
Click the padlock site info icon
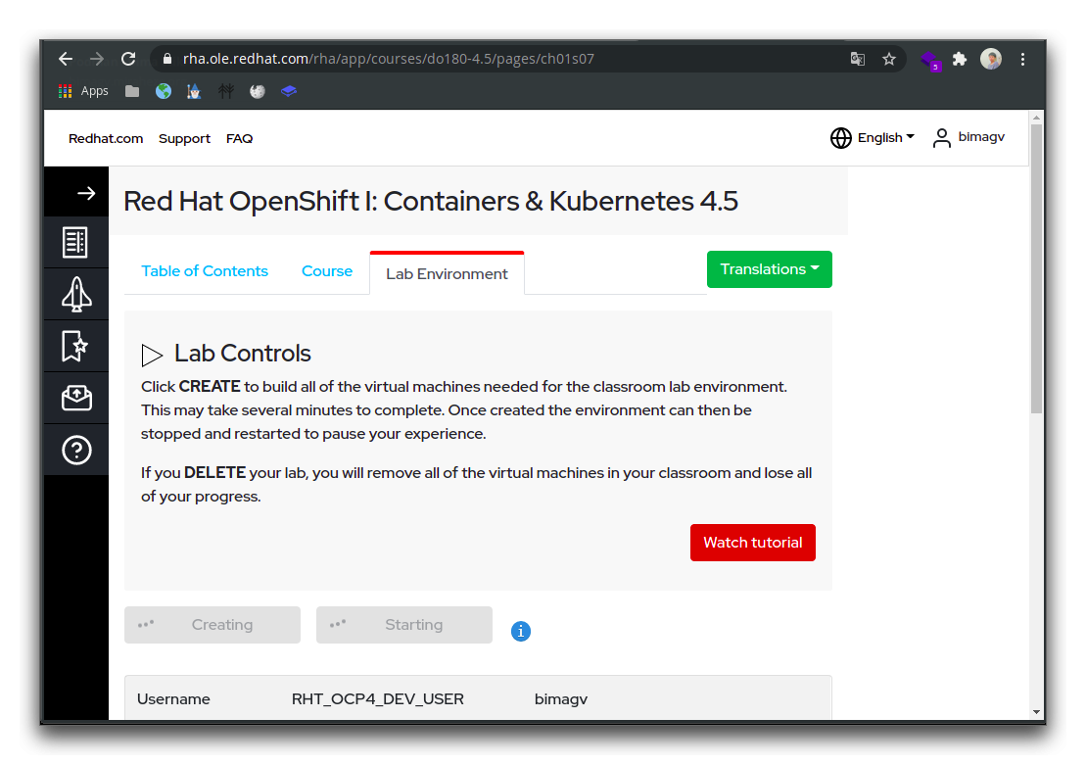[166, 59]
